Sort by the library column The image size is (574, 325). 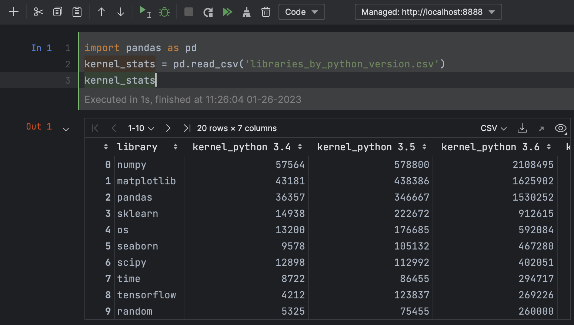[x=176, y=147]
